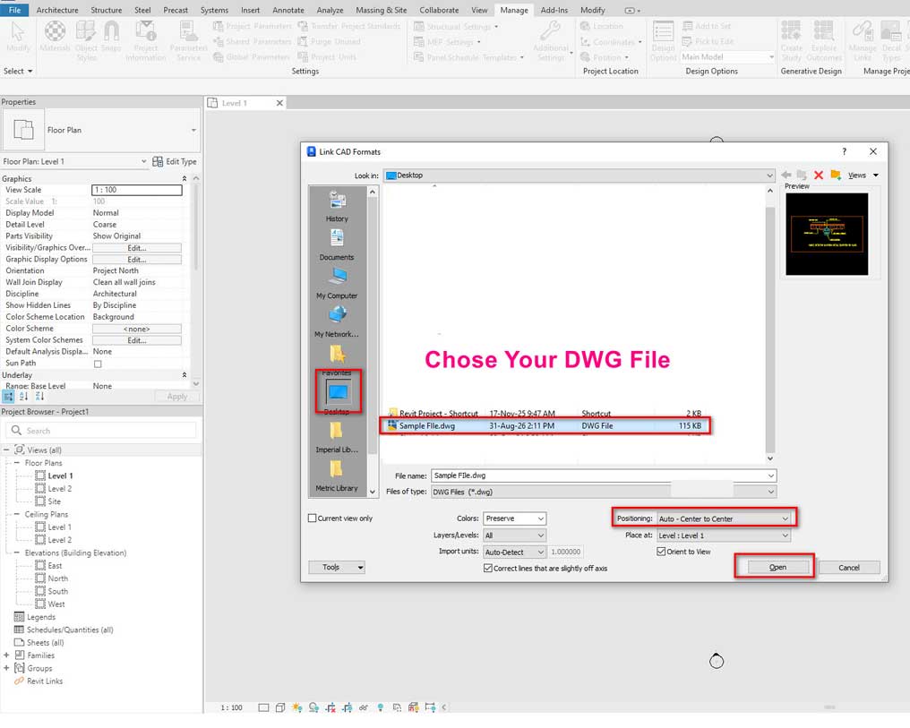The height and width of the screenshot is (728, 910).
Task: Switch to the View ribbon tab
Action: tap(479, 10)
